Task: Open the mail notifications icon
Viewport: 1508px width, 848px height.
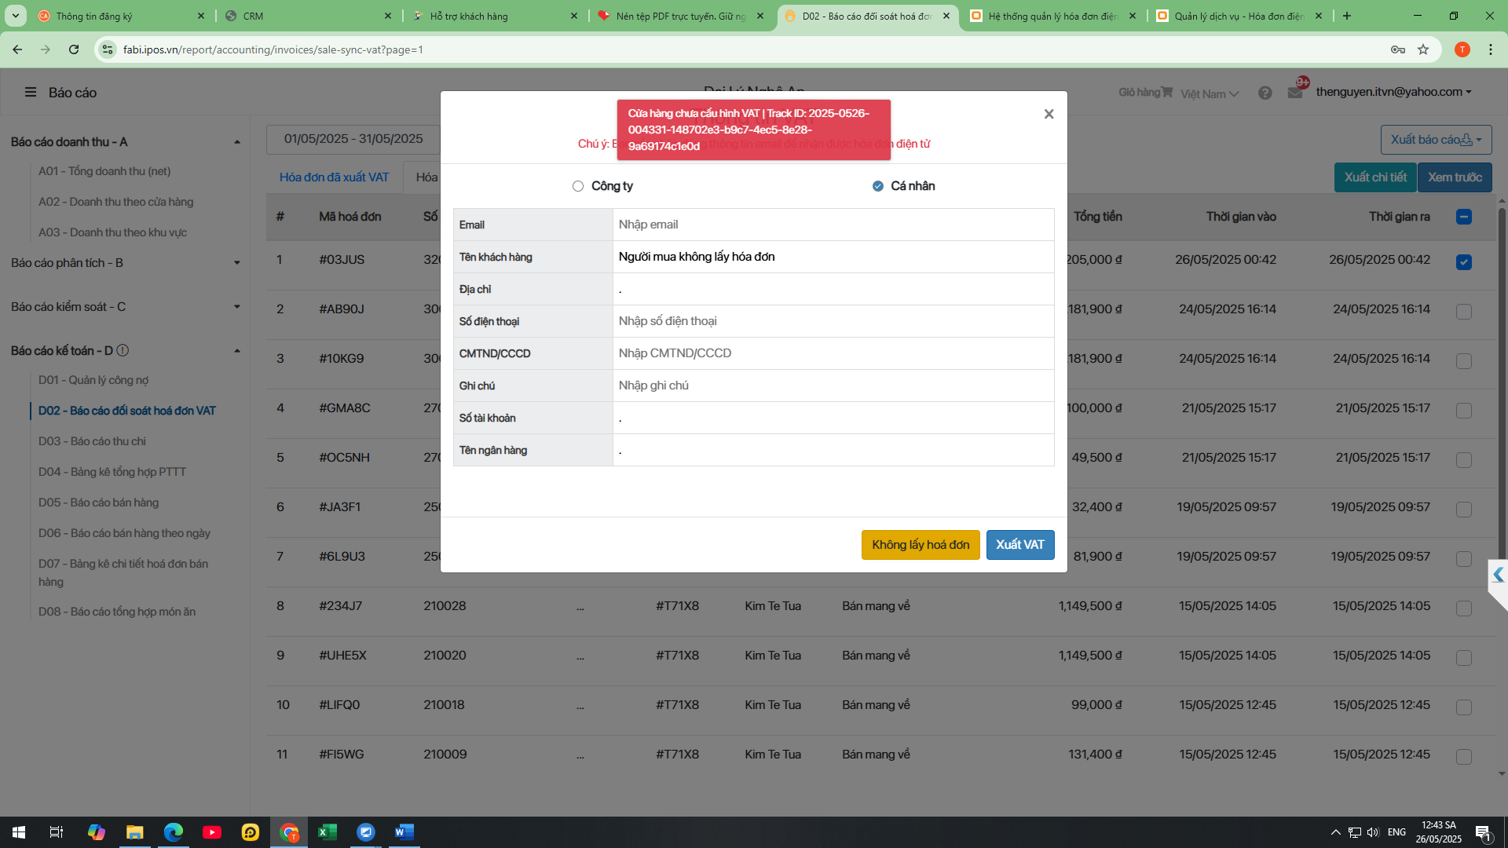Action: [1295, 93]
